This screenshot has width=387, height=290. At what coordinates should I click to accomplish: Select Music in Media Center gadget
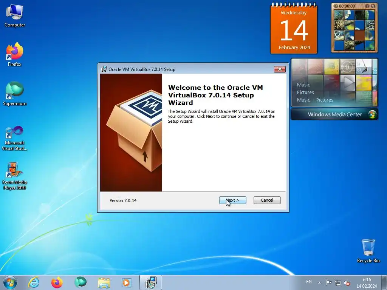tap(303, 85)
